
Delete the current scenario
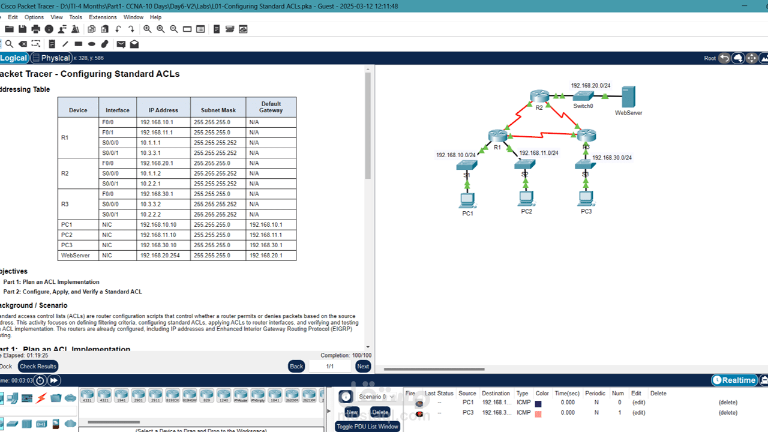pyautogui.click(x=380, y=412)
